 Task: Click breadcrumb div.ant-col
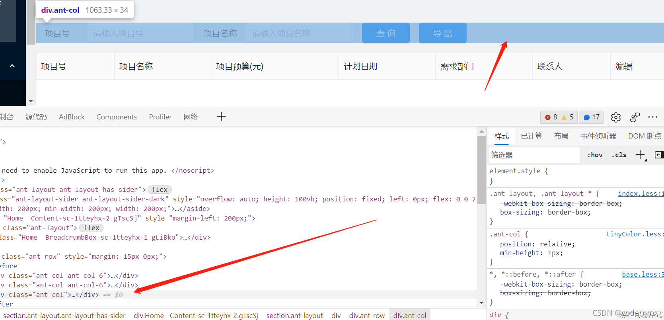(410, 315)
